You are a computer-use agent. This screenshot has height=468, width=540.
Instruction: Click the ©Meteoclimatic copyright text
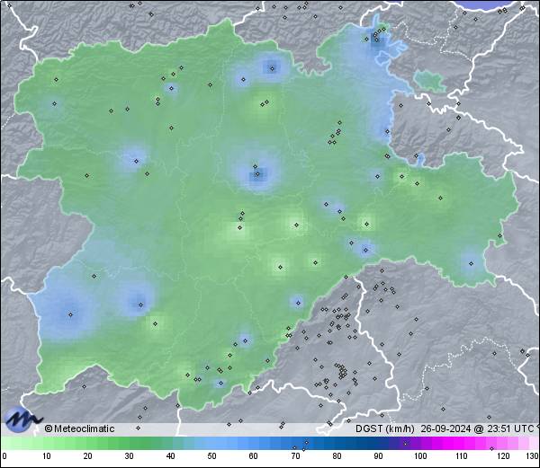(79, 428)
